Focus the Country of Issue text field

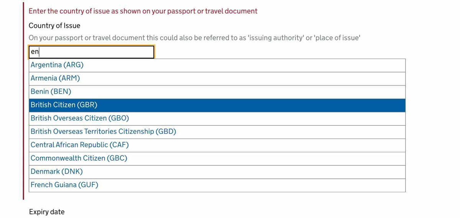(x=91, y=52)
